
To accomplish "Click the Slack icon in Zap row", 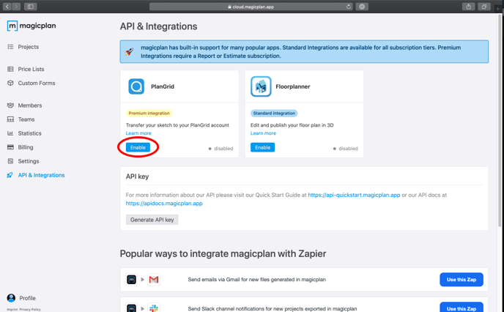I will click(x=154, y=308).
